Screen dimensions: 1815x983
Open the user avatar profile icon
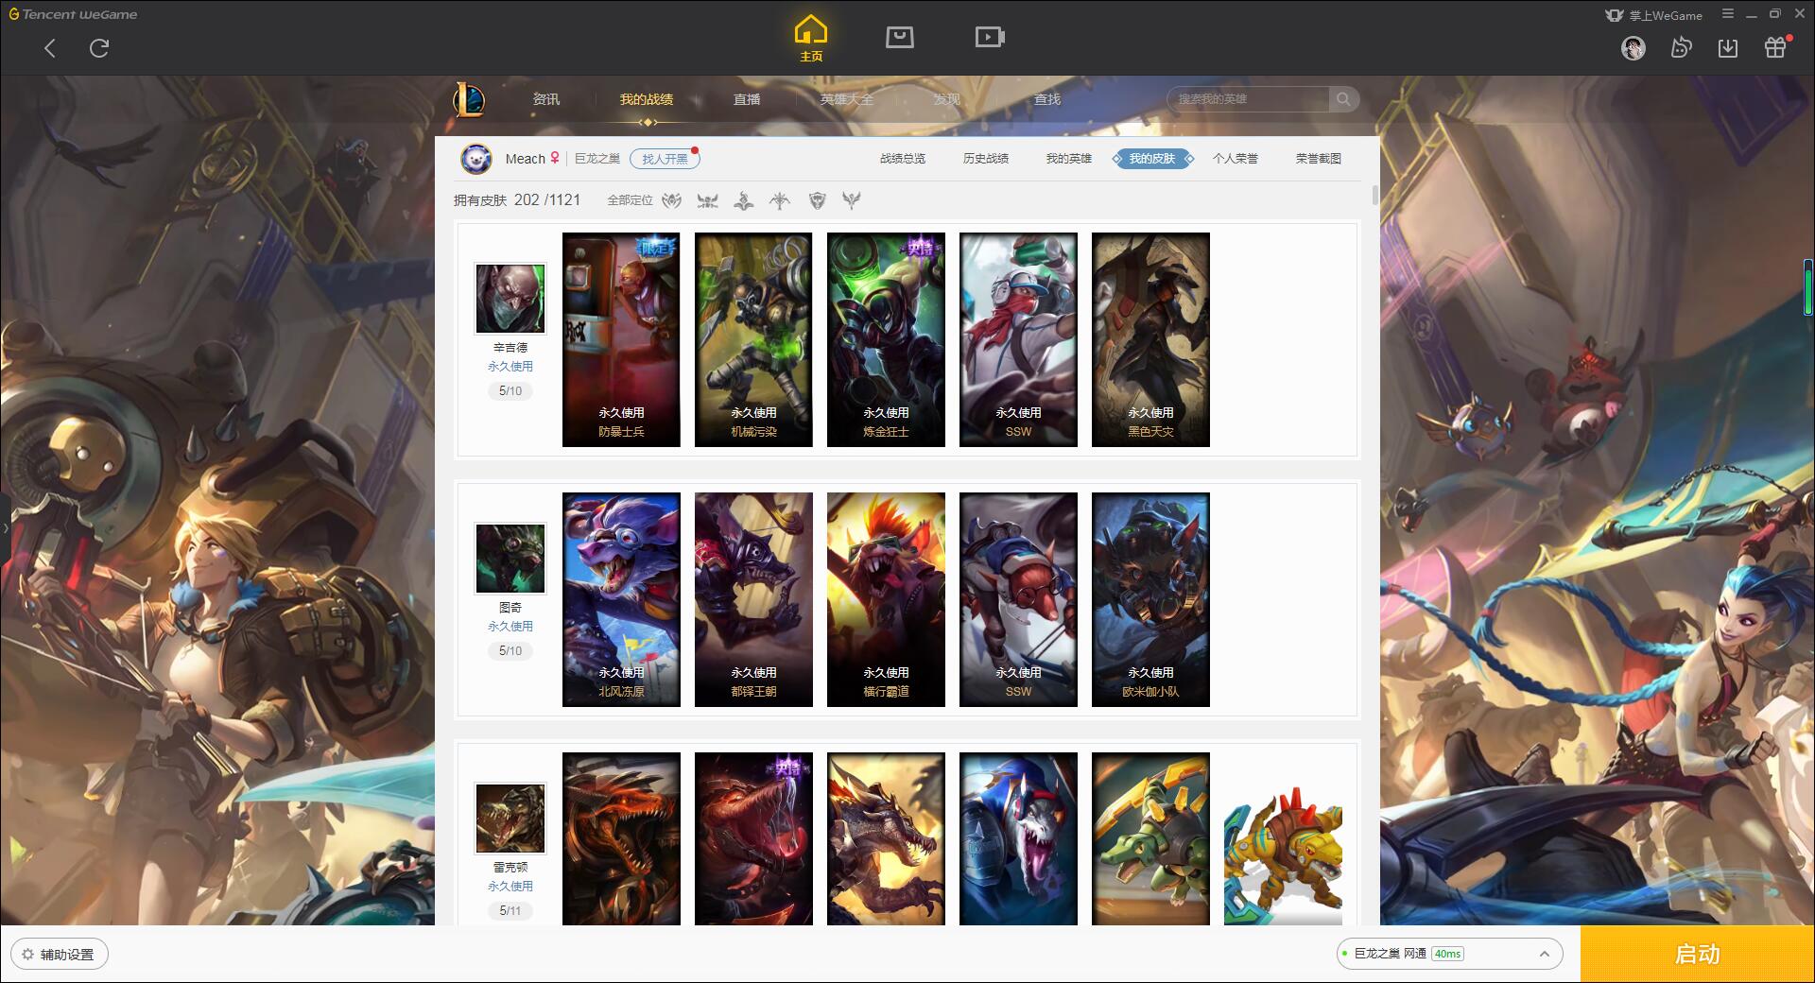pyautogui.click(x=1633, y=48)
